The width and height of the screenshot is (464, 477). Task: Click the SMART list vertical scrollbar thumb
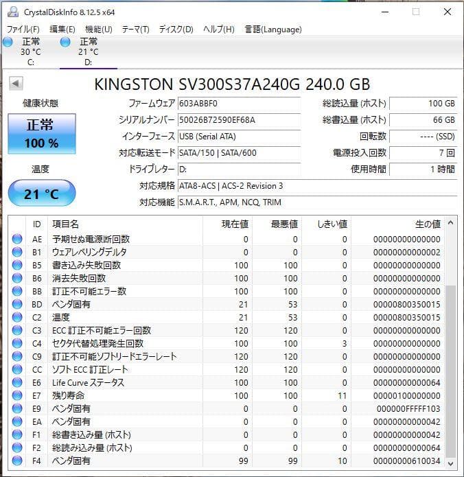450,371
